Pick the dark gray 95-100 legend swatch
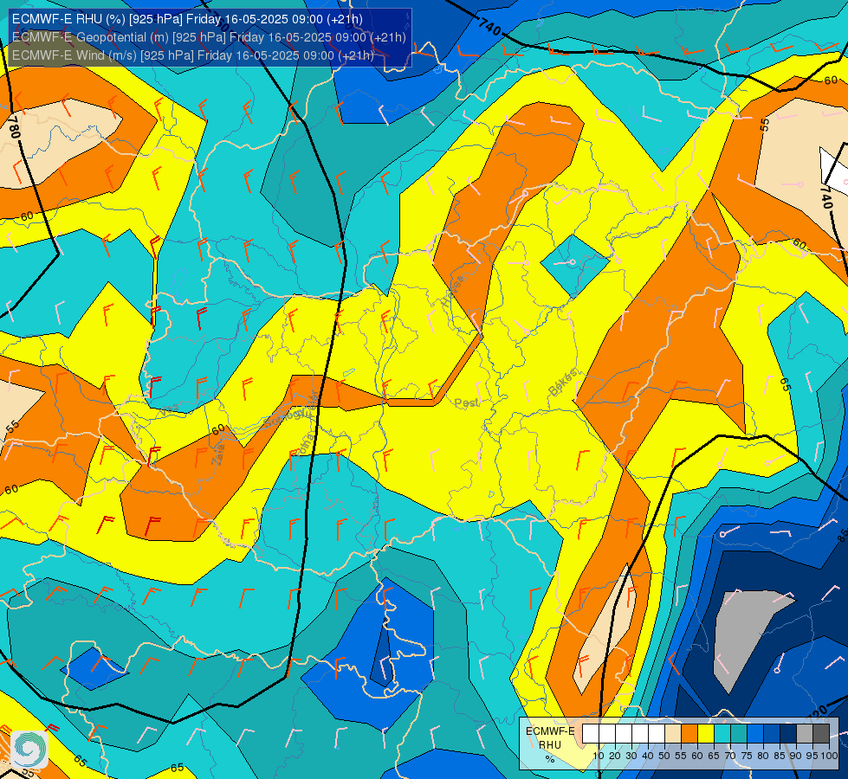Viewport: 848px width, 779px height. (x=821, y=734)
